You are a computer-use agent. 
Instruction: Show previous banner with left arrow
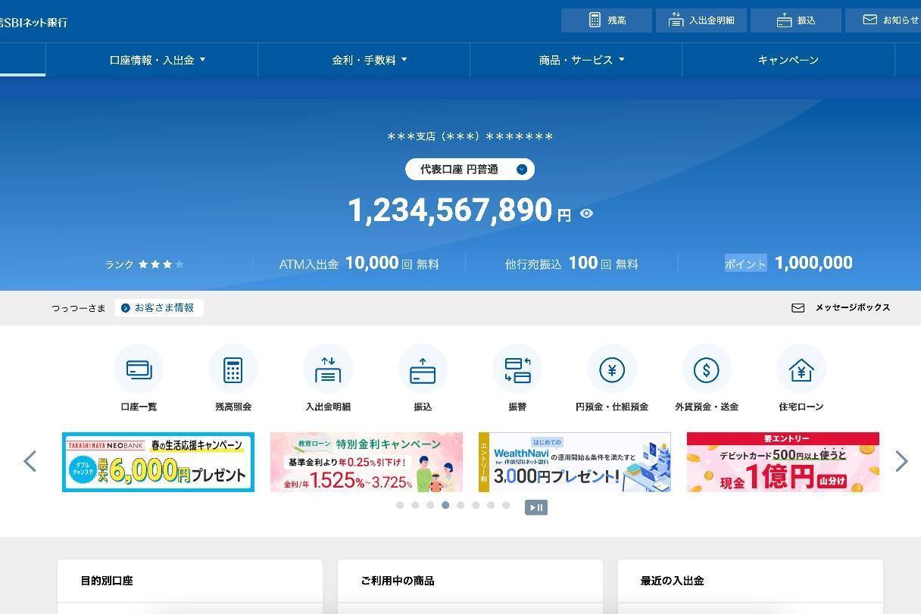(x=30, y=461)
